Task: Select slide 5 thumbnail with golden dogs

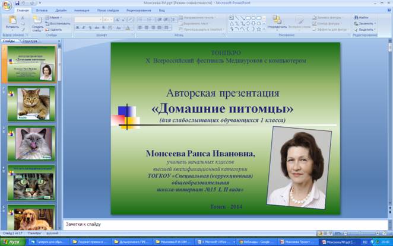Action: [31, 217]
